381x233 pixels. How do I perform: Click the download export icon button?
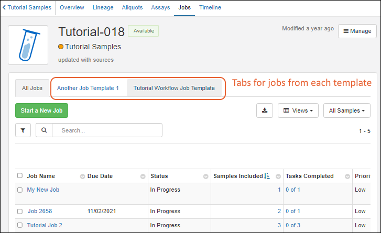click(265, 110)
